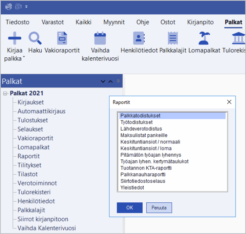The height and width of the screenshot is (234, 246).
Task: Select Lähdeverotodistus in the report list
Action: point(141,129)
